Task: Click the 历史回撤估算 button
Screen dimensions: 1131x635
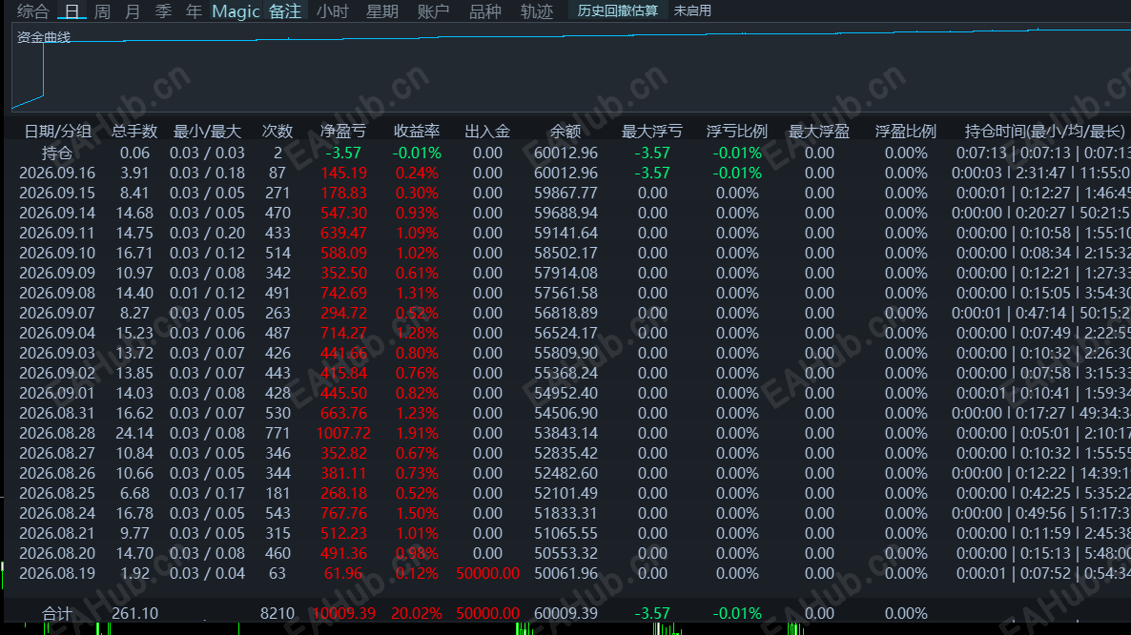Action: (x=617, y=10)
